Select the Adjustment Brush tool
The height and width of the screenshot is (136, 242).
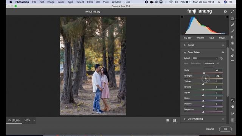[233, 31]
